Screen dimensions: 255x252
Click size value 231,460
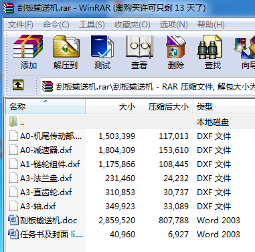[x=120, y=178]
